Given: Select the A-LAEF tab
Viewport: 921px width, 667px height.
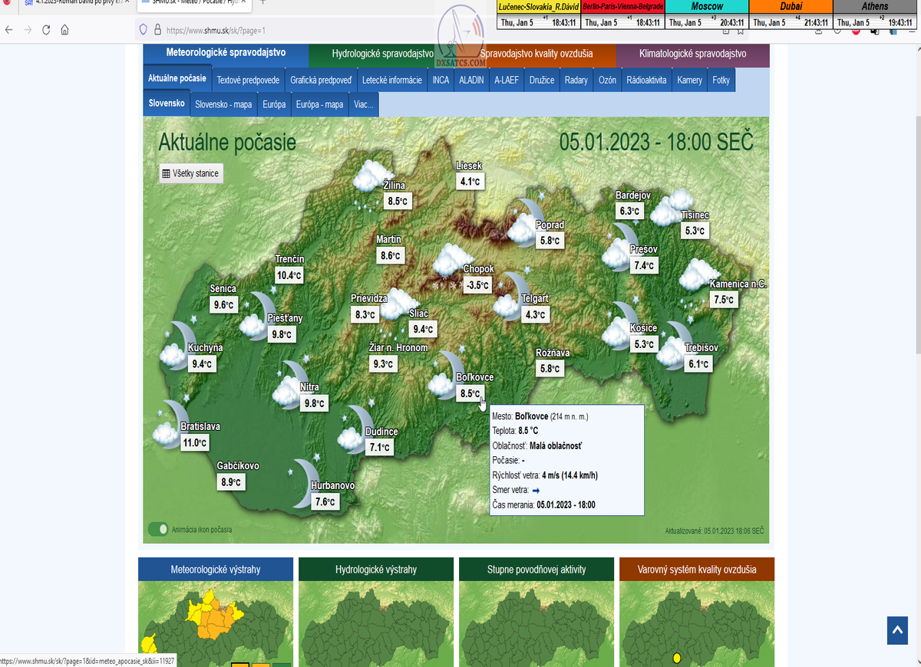Looking at the screenshot, I should (x=507, y=80).
